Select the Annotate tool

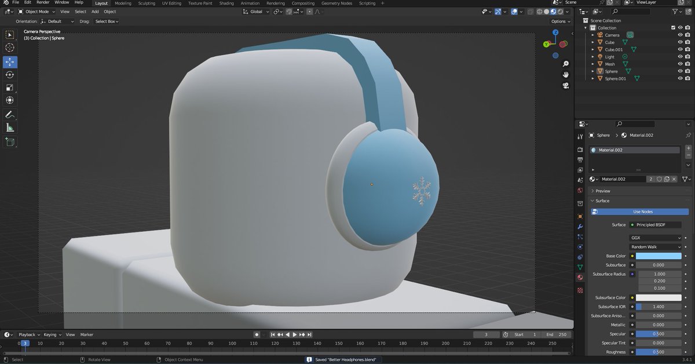[10, 115]
